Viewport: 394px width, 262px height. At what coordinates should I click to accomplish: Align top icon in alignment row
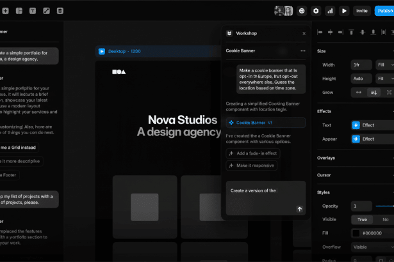click(x=352, y=32)
